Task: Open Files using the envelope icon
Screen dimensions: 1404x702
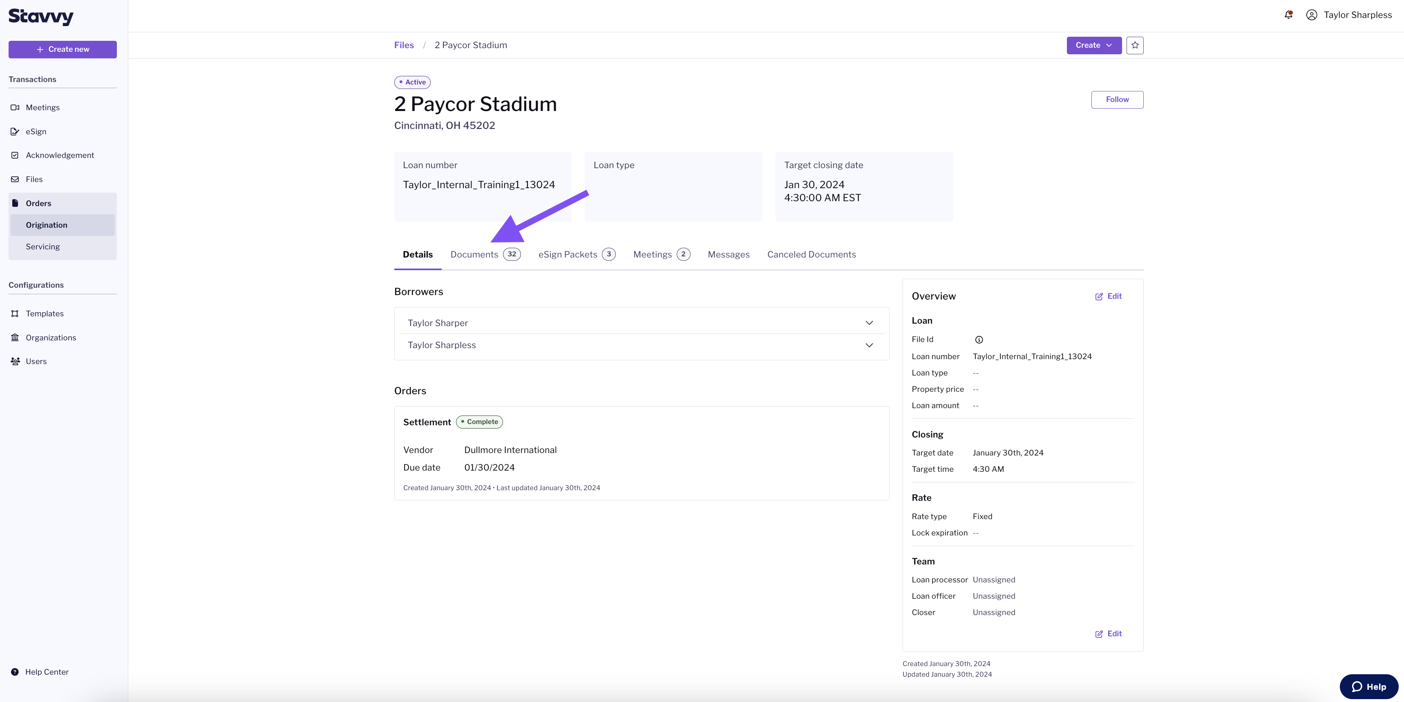Action: click(x=15, y=179)
